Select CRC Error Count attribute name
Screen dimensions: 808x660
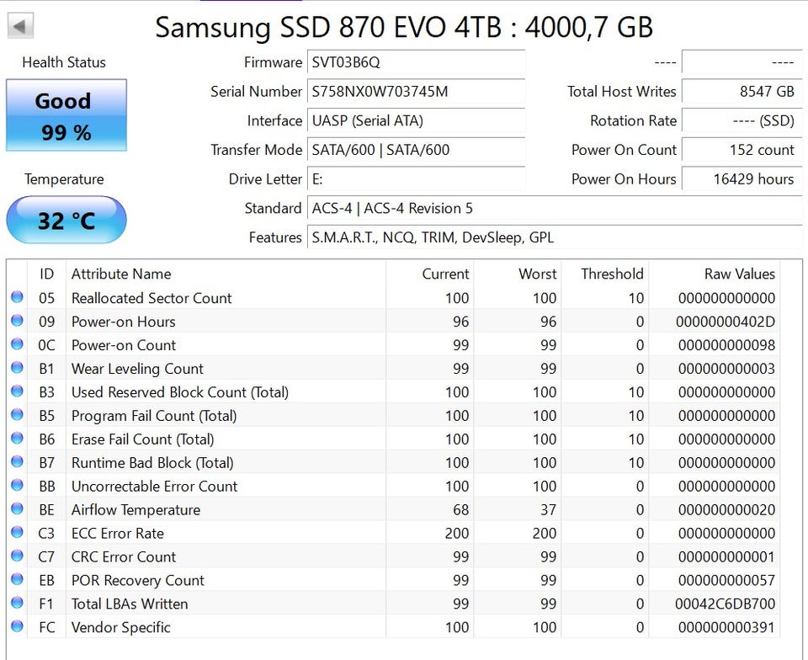(x=124, y=557)
